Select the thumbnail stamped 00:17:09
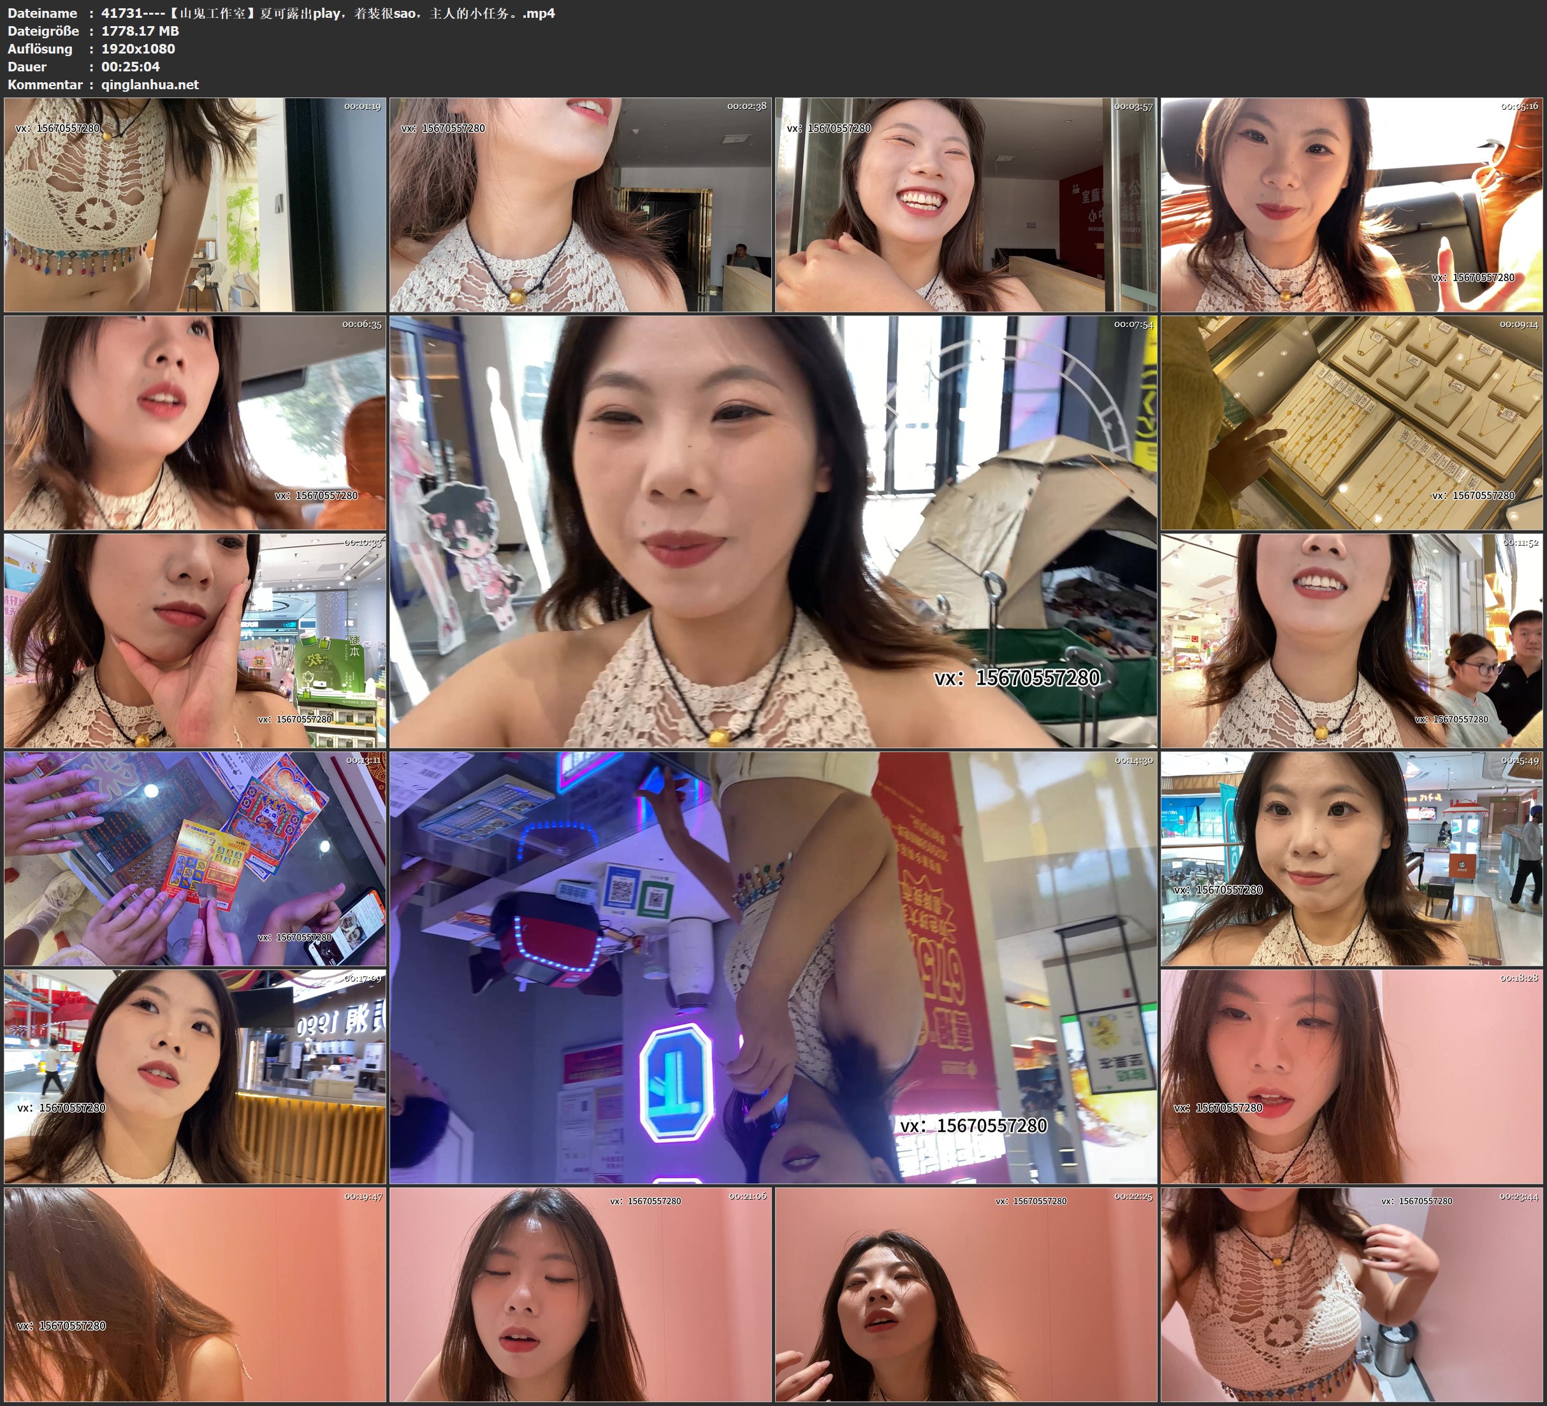Viewport: 1547px width, 1406px height. pyautogui.click(x=195, y=1076)
